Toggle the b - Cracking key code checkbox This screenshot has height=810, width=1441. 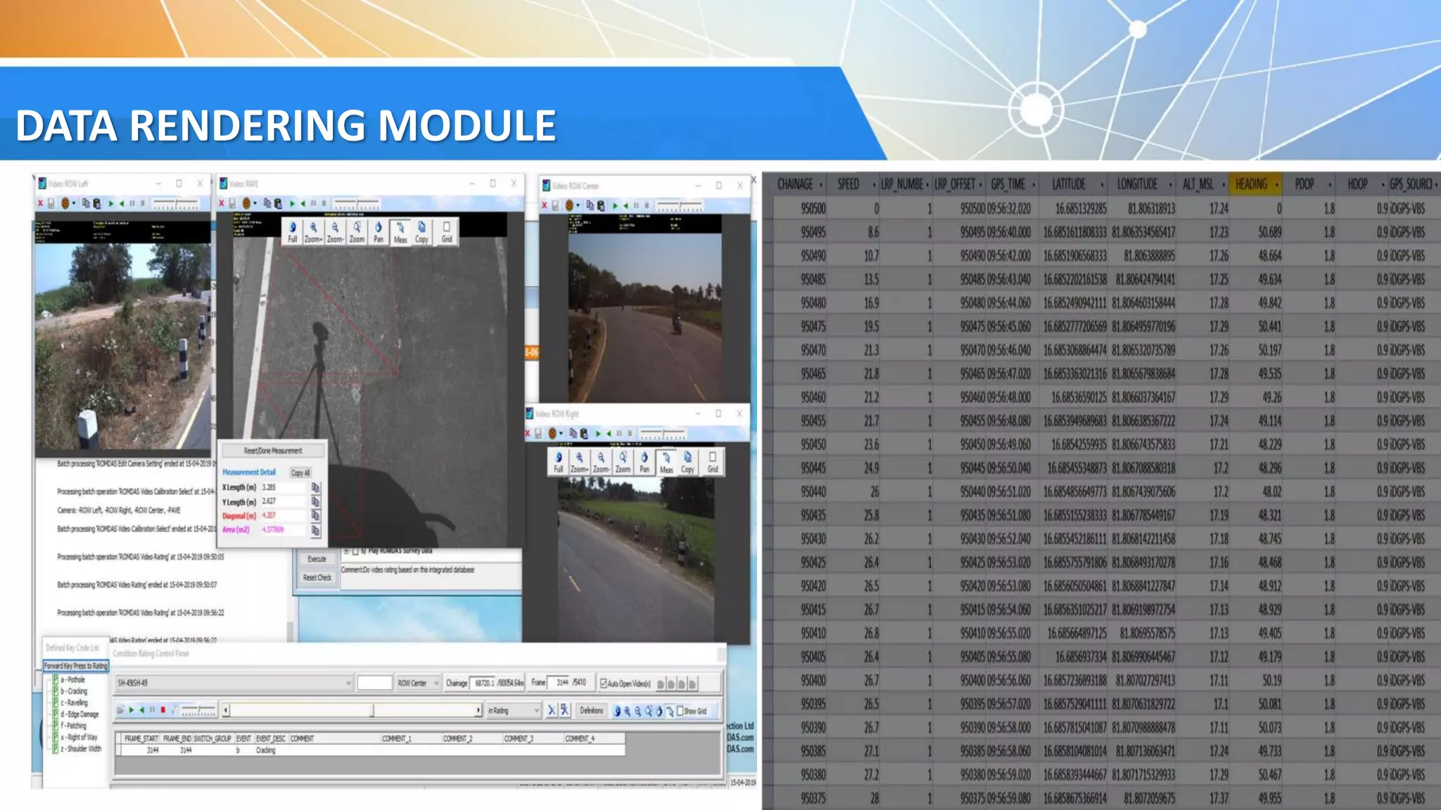pos(55,691)
